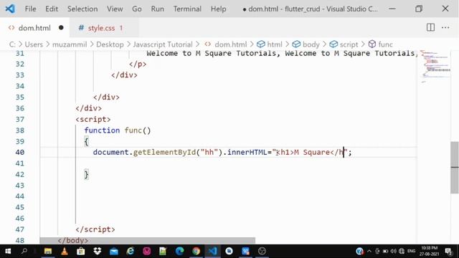Select the Javascript Tutorial breadcrumb segment
459x258 pixels.
[163, 44]
